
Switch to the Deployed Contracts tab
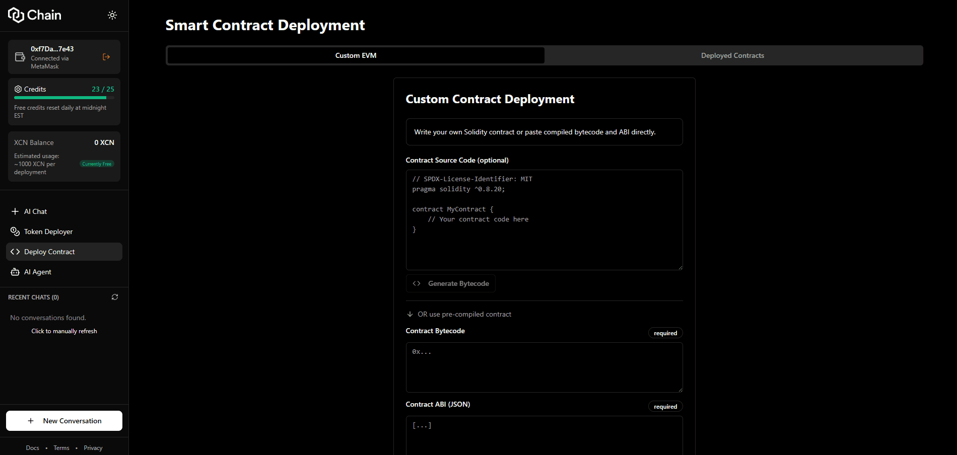pyautogui.click(x=732, y=55)
